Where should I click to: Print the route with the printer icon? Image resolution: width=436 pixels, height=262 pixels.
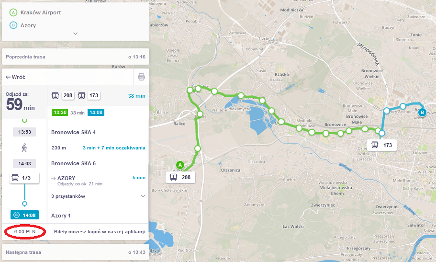[141, 77]
